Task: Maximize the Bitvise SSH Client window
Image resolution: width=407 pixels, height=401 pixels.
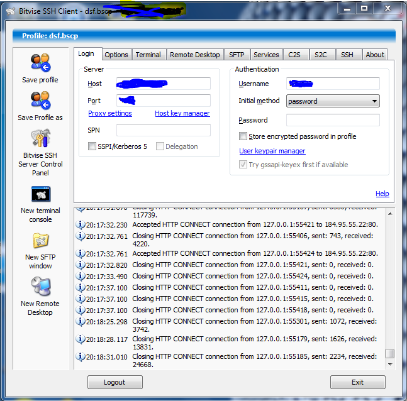Action: tap(364, 9)
